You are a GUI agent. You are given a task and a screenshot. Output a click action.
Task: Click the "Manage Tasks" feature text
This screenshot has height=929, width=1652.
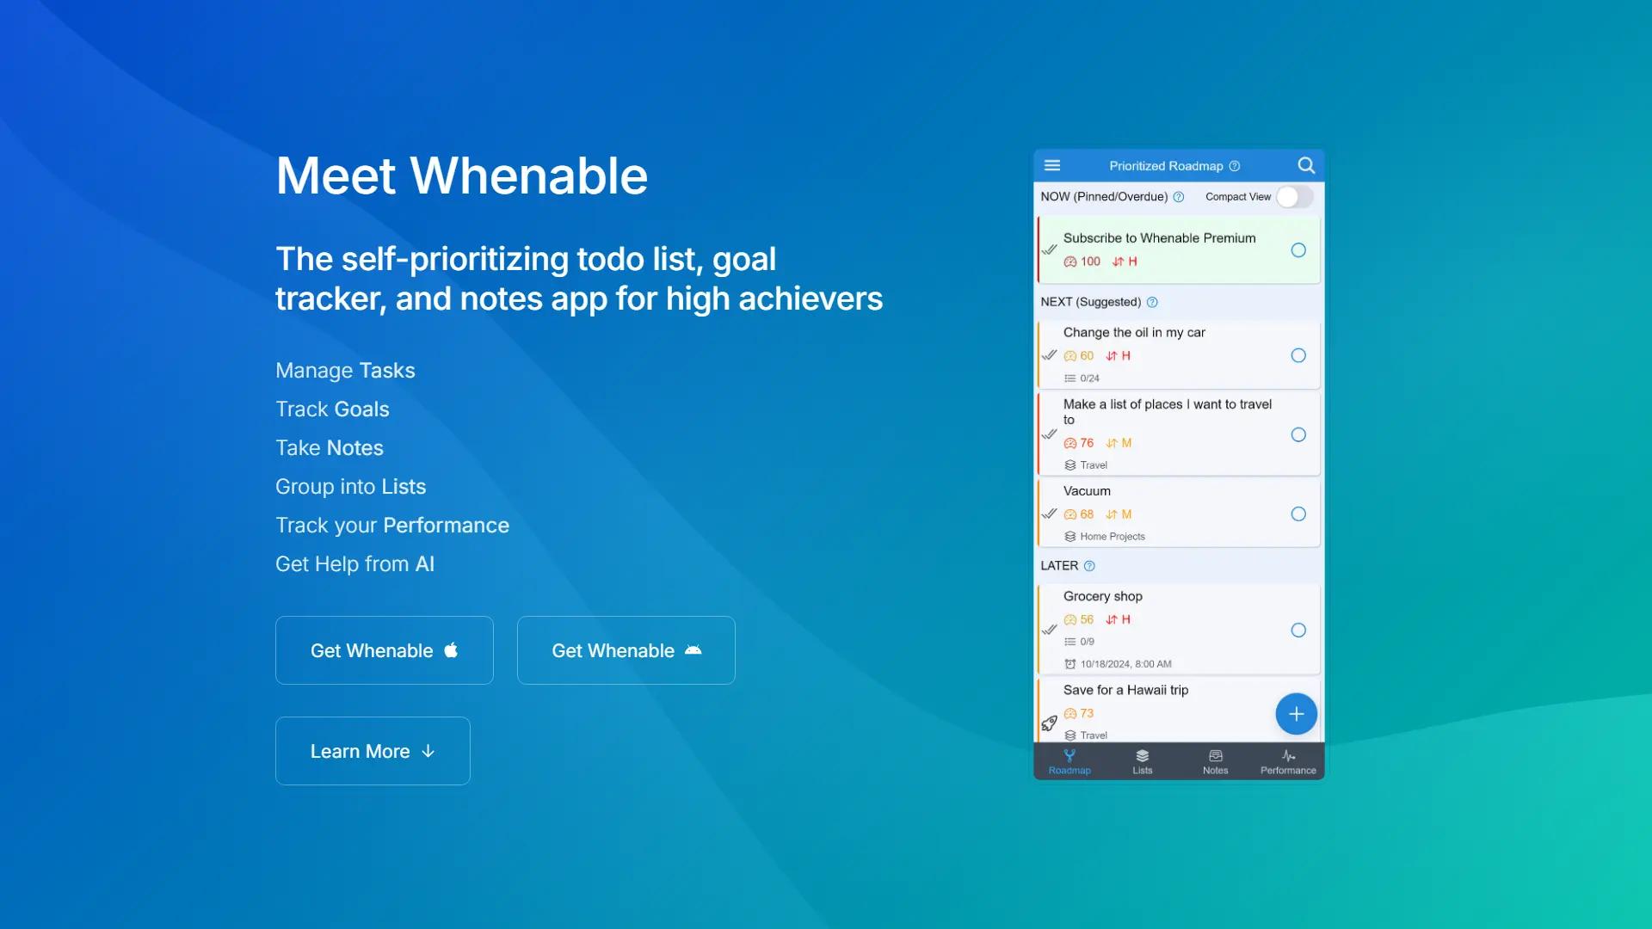345,370
